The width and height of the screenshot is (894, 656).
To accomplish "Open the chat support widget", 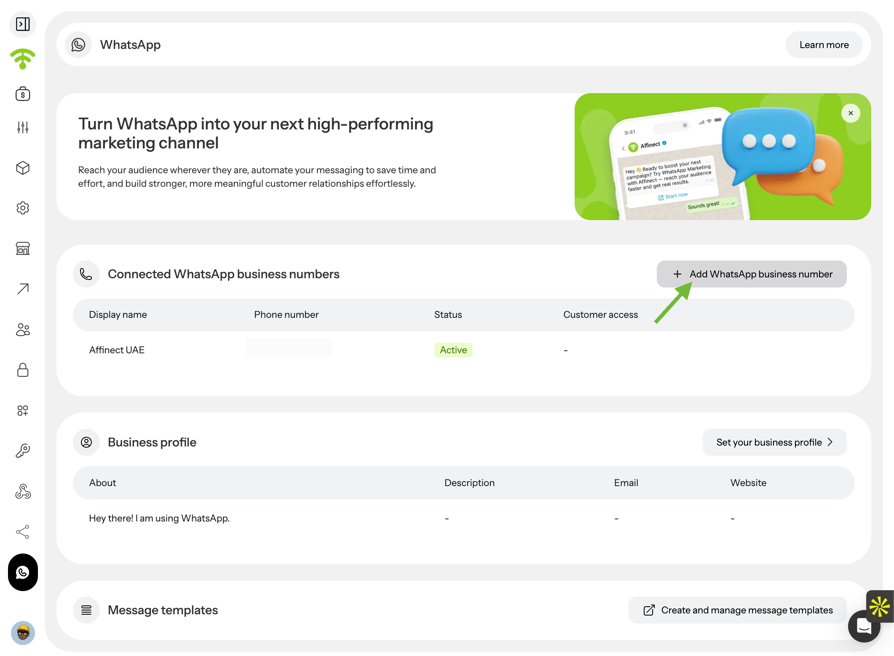I will click(864, 627).
